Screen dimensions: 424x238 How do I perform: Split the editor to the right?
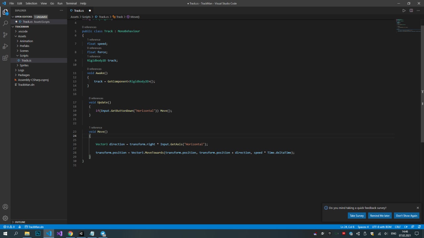pyautogui.click(x=411, y=11)
